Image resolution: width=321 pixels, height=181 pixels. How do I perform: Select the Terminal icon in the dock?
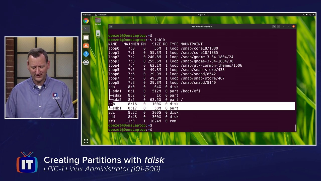pyautogui.click(x=86, y=29)
